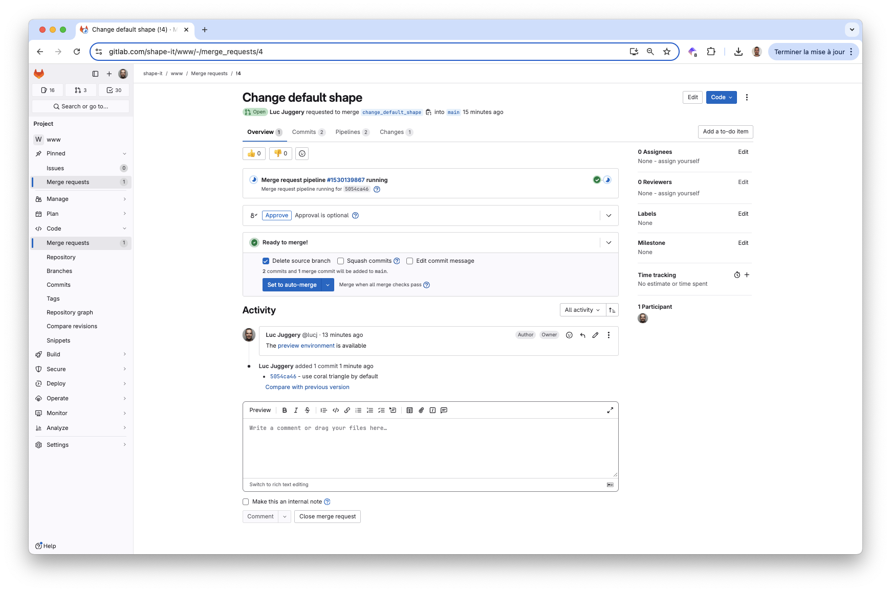
Task: Open auto-merge options dropdown arrow
Action: pos(328,285)
